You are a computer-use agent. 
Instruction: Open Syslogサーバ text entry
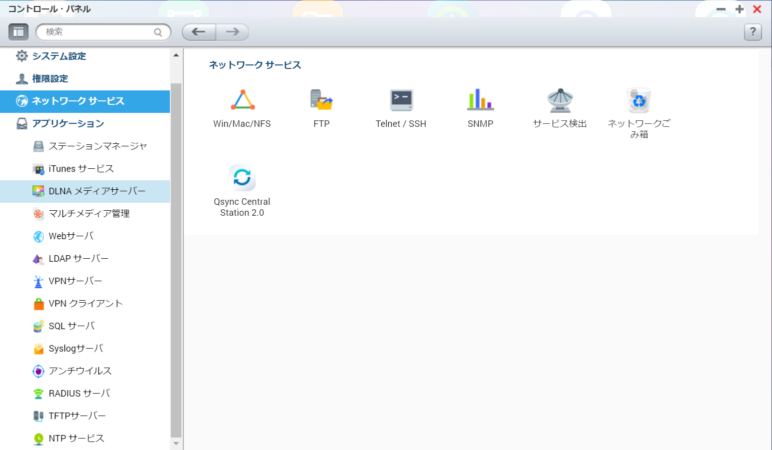pyautogui.click(x=76, y=349)
